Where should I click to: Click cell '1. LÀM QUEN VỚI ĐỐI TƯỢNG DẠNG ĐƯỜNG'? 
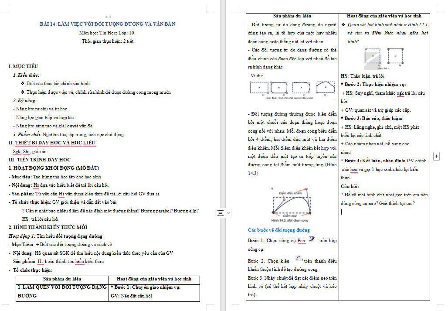tap(62, 291)
